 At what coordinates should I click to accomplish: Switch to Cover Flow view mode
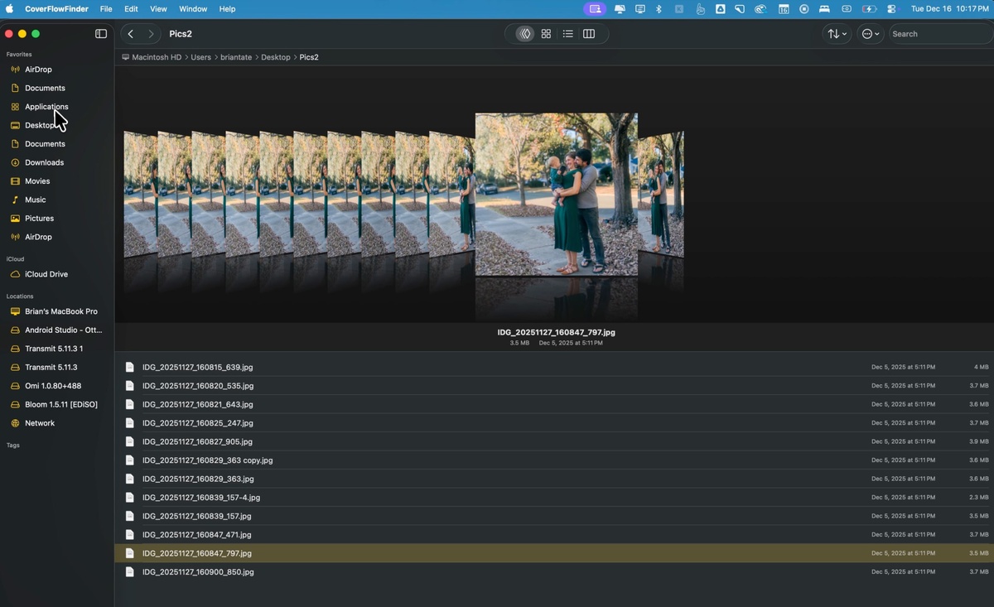[x=524, y=34]
